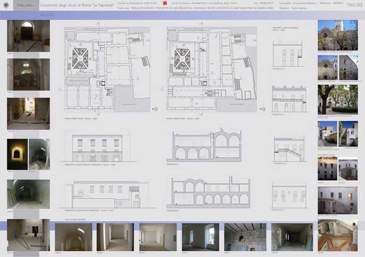The image size is (365, 257).
Task: Select the 'Università degli studi di Roma' title
Action: [77, 5]
